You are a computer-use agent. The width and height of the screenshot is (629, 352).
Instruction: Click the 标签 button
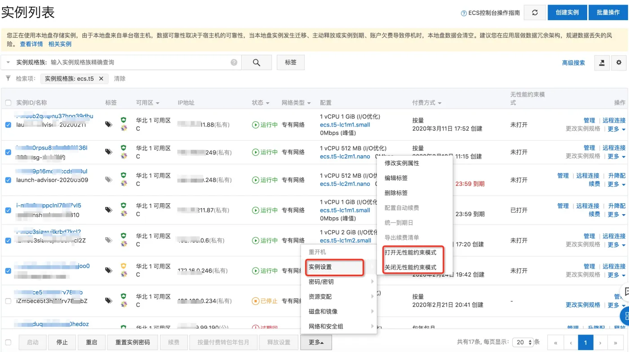point(291,62)
